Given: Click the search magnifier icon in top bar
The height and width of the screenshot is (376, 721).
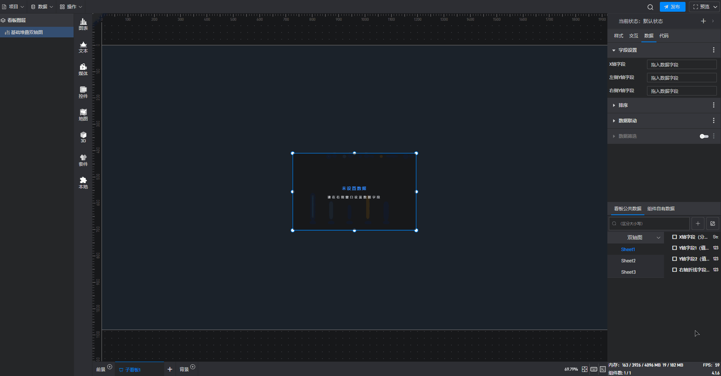Looking at the screenshot, I should pos(650,7).
